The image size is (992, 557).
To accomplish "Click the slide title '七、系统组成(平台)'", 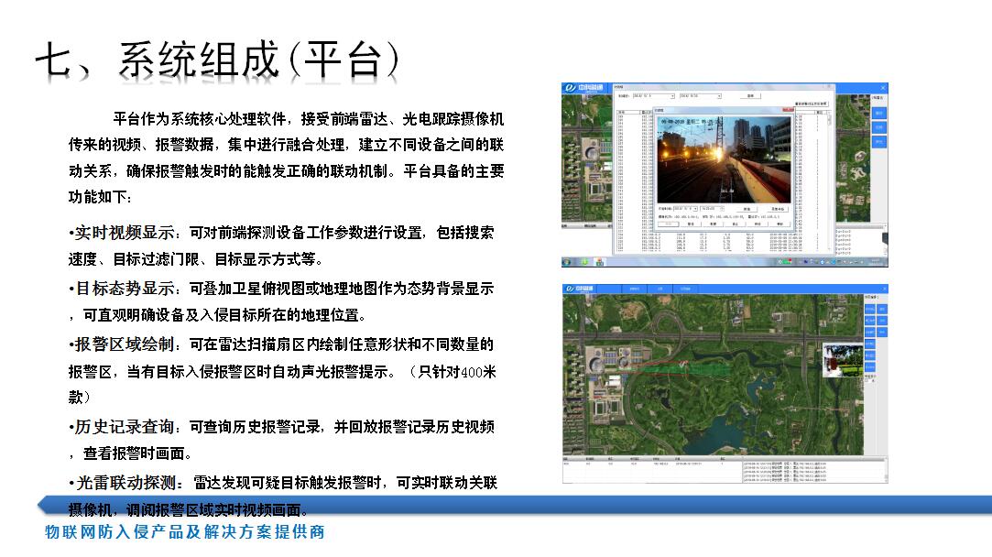I will (x=218, y=60).
